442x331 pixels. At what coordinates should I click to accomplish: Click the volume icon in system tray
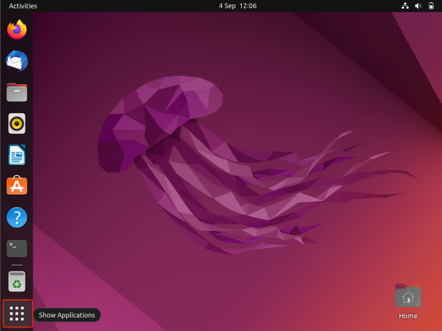point(418,6)
